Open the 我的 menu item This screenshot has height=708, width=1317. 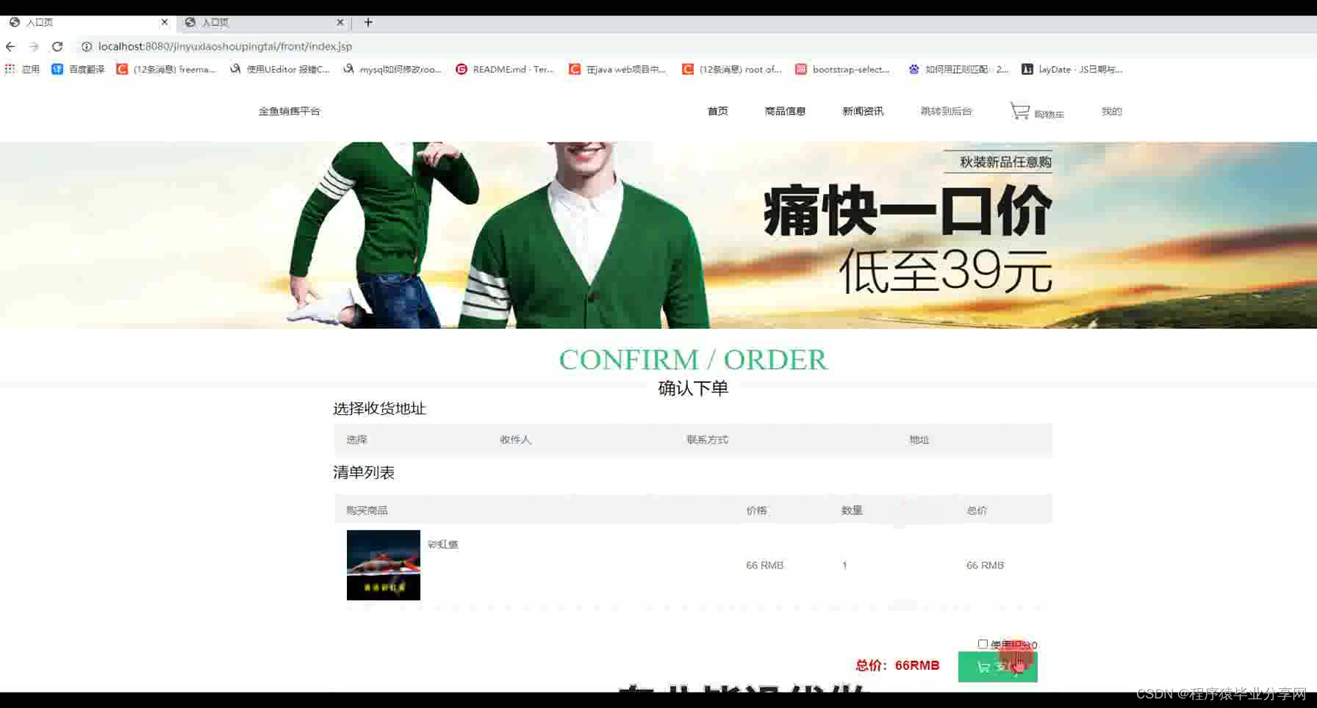pos(1111,111)
